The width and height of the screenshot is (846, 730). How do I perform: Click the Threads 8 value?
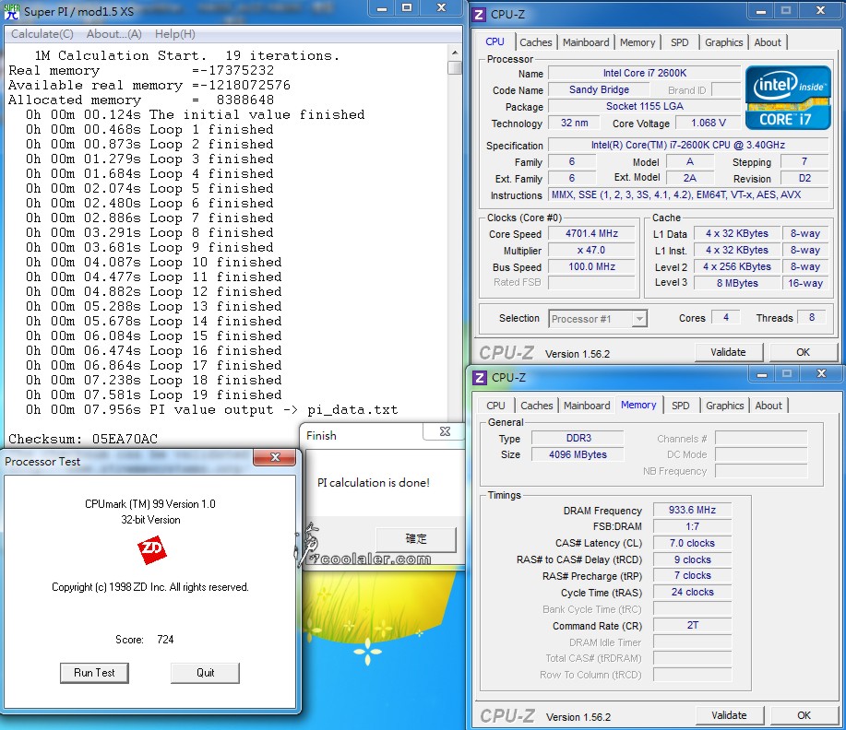tap(812, 318)
